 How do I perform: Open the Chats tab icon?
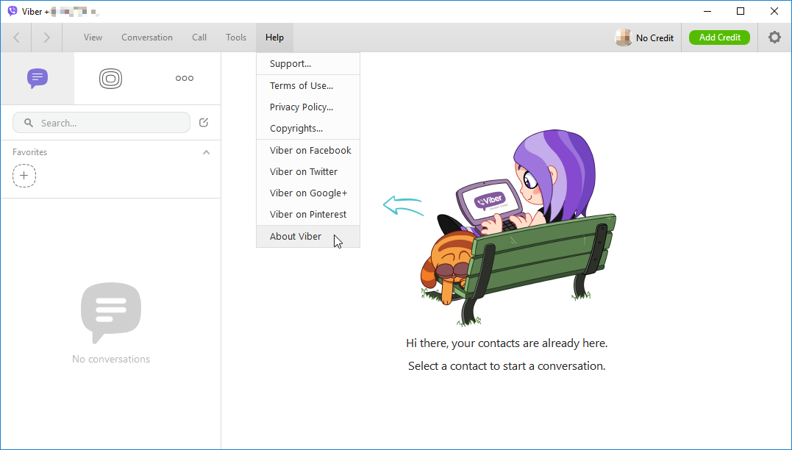point(38,78)
